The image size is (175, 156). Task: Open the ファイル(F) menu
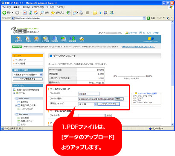click(6, 7)
